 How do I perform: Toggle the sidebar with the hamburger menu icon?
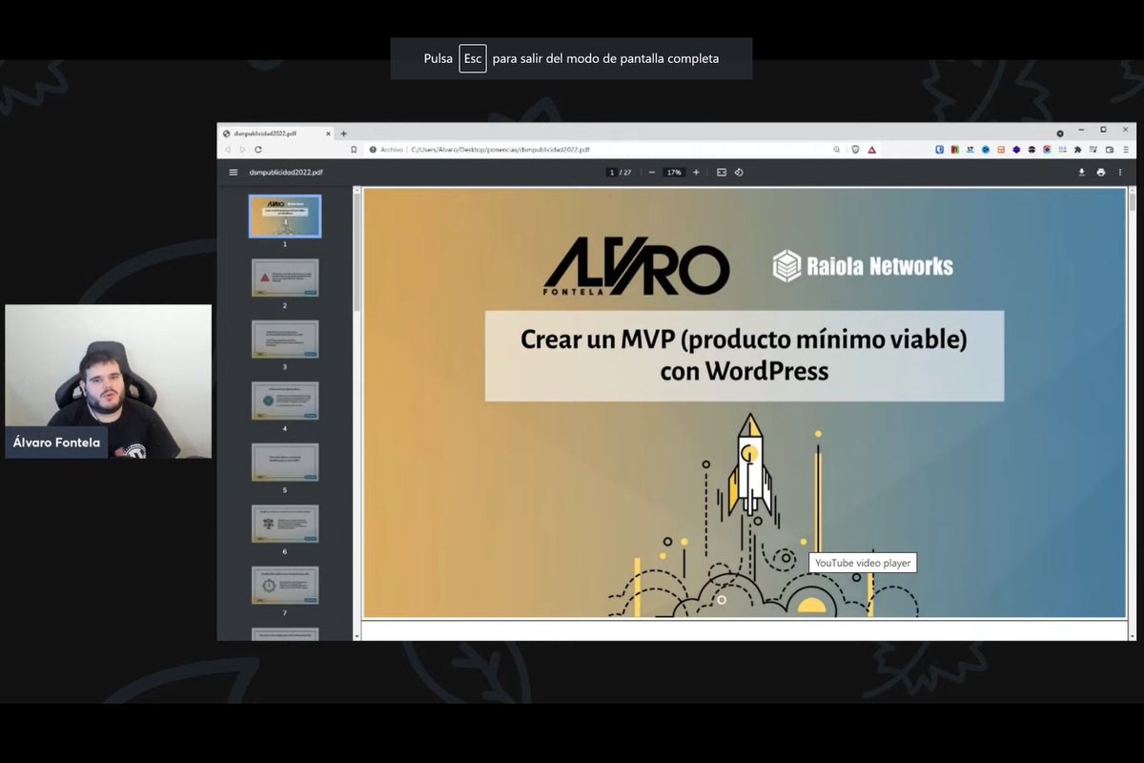pos(233,173)
